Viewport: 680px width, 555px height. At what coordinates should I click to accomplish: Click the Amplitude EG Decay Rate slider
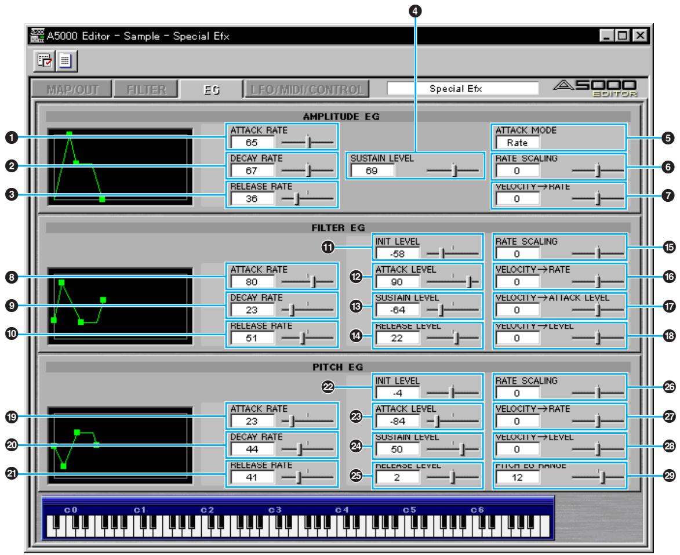[307, 171]
